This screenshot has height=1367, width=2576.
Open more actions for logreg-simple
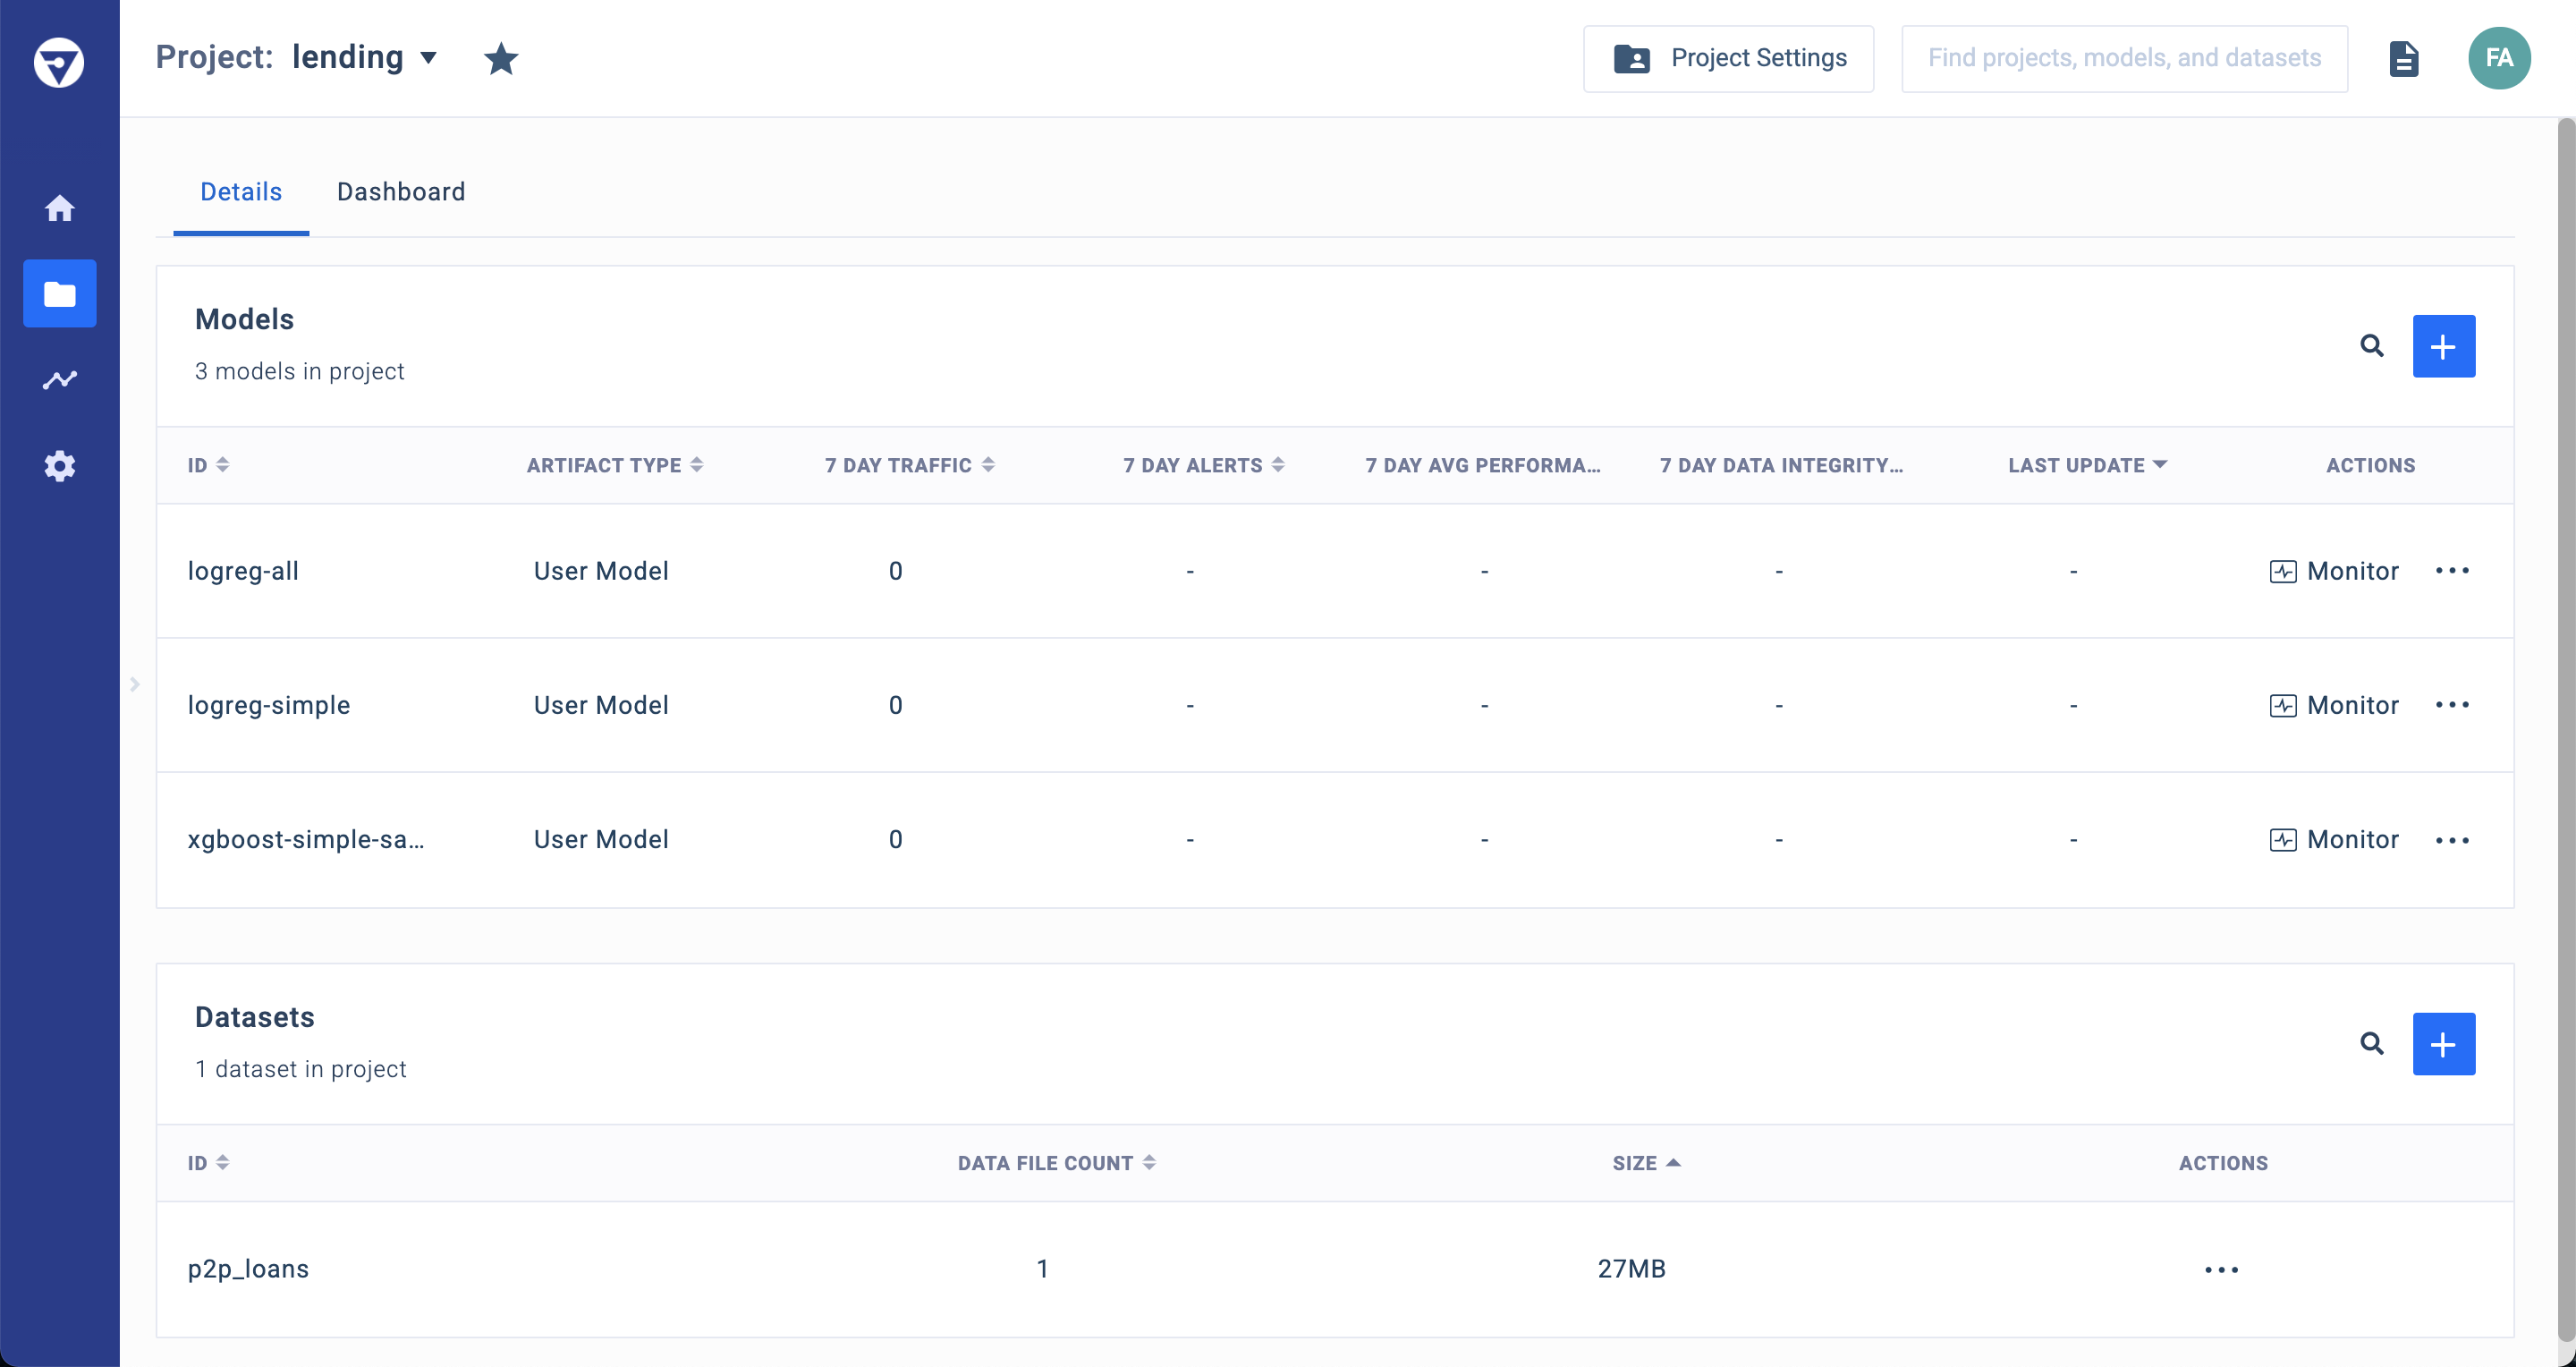(2452, 705)
